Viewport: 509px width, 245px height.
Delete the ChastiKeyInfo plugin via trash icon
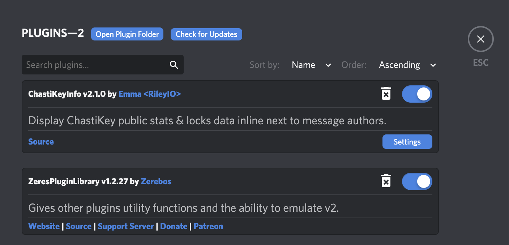click(x=386, y=94)
